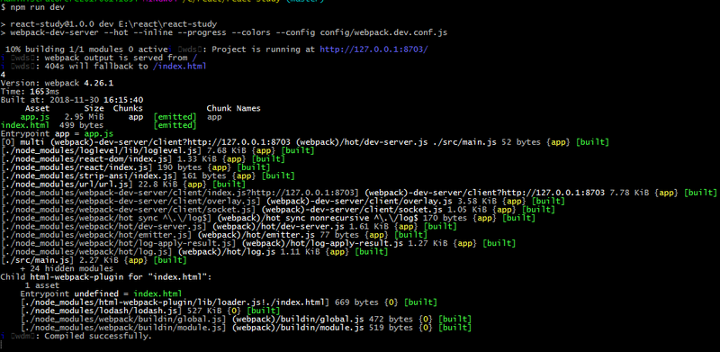720x352 pixels.
Task: Click "(webpack)/hot/log.js 1.11 KiB" text
Action: 248,251
